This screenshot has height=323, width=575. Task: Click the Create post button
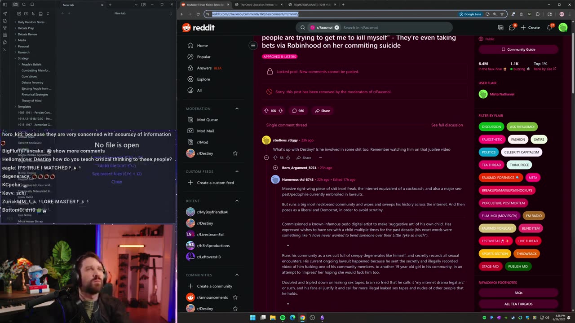531,27
